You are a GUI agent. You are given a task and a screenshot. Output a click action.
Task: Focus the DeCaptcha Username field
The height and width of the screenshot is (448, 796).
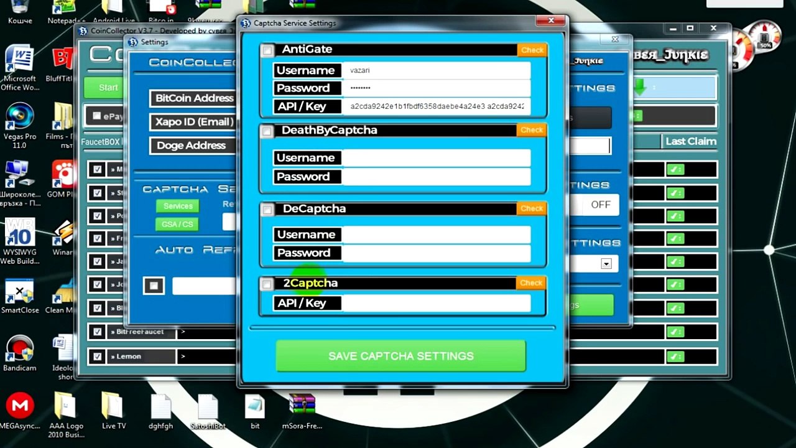436,235
